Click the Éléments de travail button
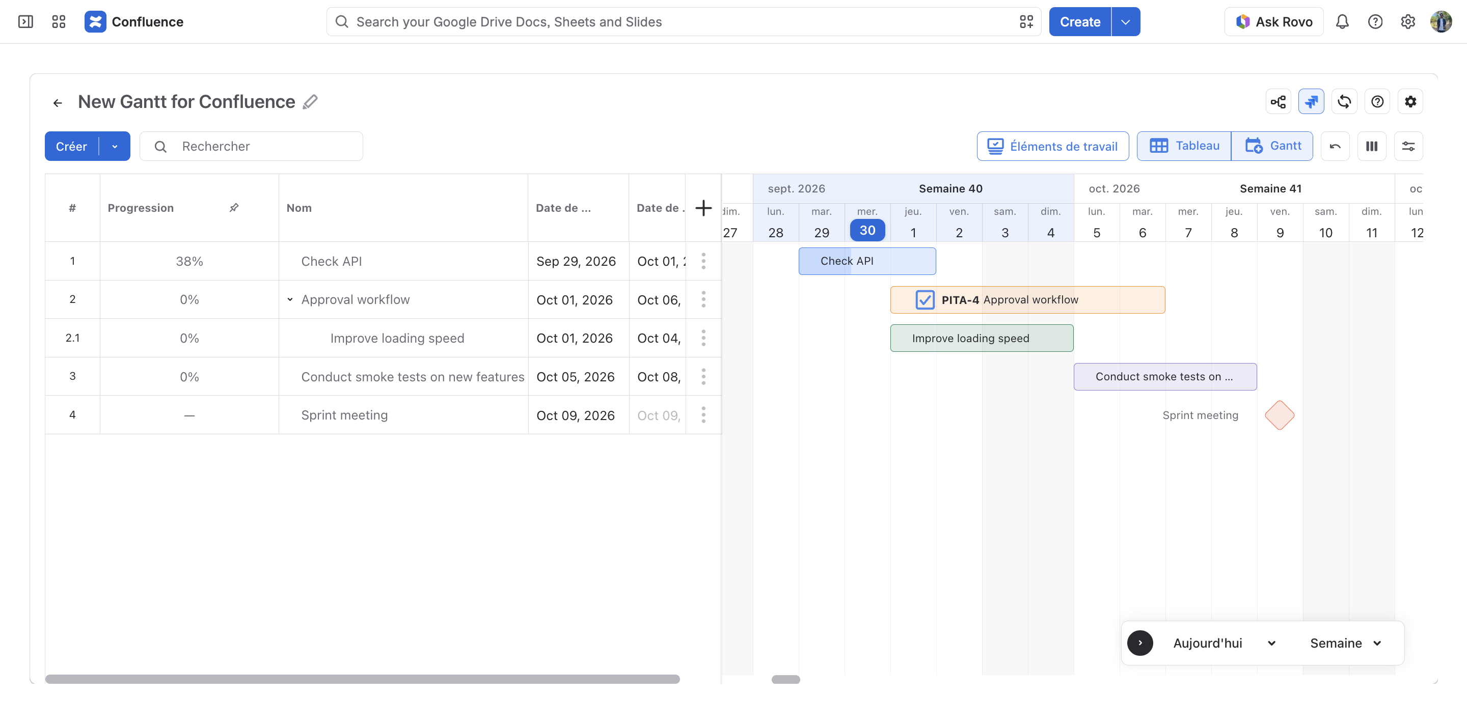Viewport: 1467px width, 724px height. click(1052, 146)
